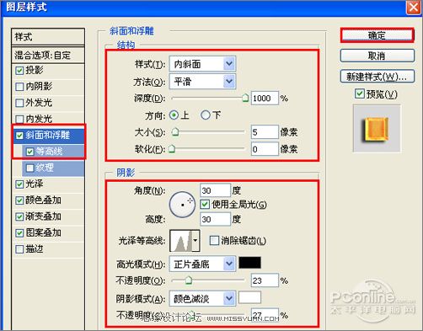Click the 确定 OK button
This screenshot has width=423, height=331.
point(377,35)
